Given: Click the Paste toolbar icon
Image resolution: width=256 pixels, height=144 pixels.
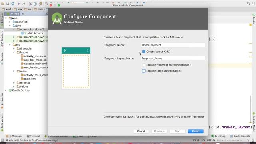Looking at the screenshot, I should coord(40,4).
